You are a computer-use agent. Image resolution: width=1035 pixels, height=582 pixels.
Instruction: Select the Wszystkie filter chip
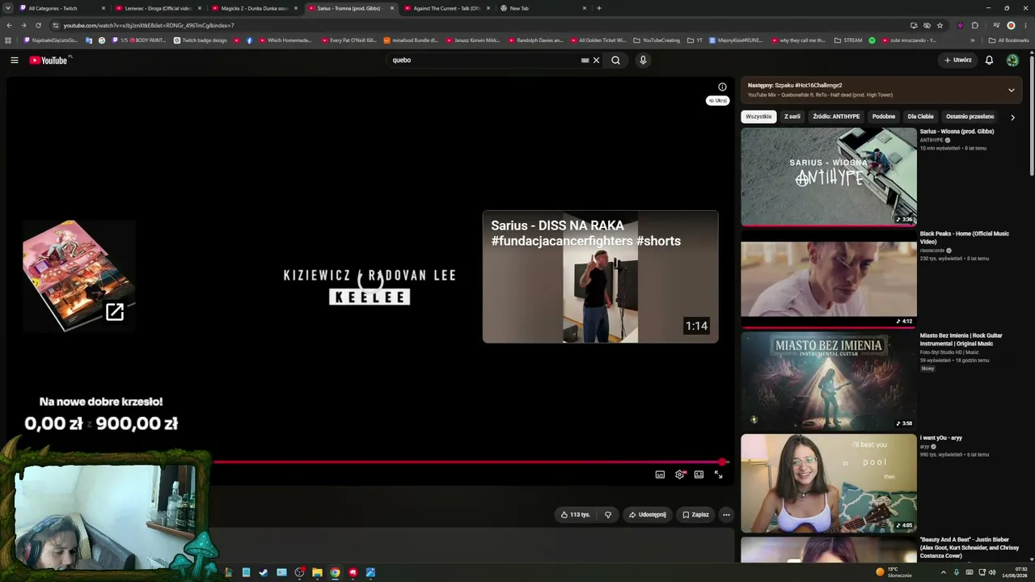pos(758,116)
